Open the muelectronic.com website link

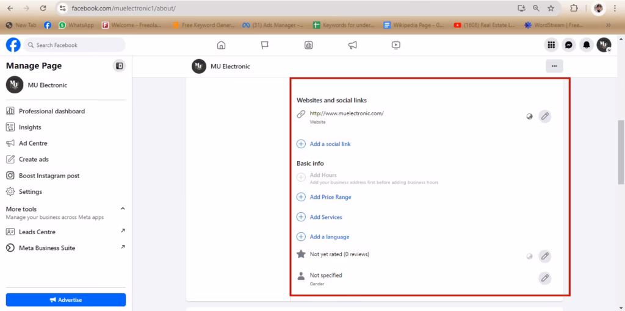click(x=347, y=113)
